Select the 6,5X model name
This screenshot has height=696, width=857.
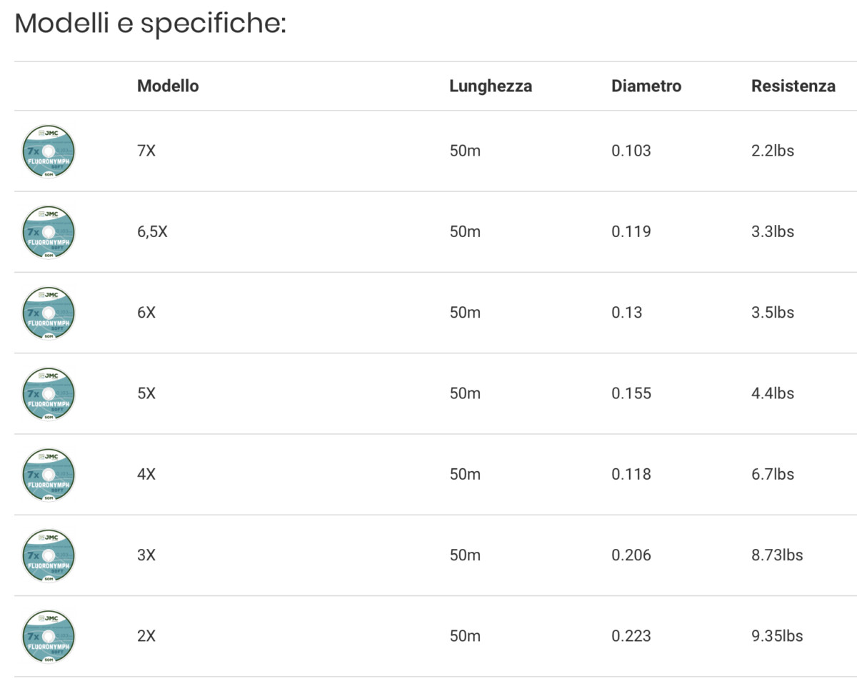[152, 232]
